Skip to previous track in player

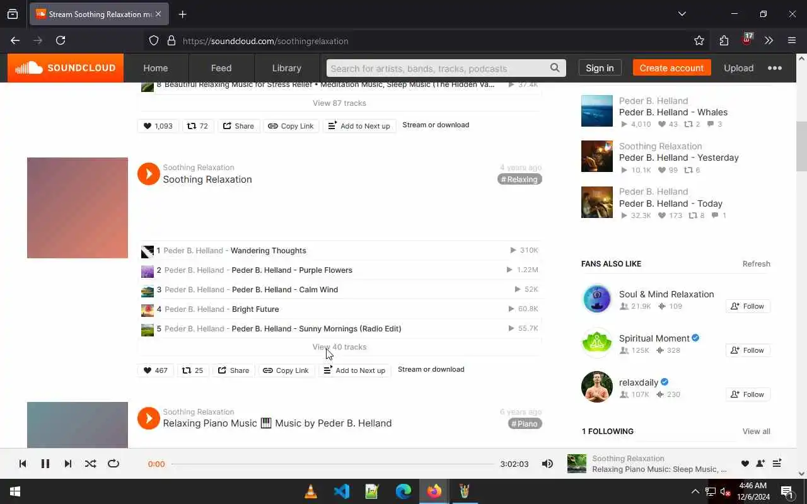[23, 464]
